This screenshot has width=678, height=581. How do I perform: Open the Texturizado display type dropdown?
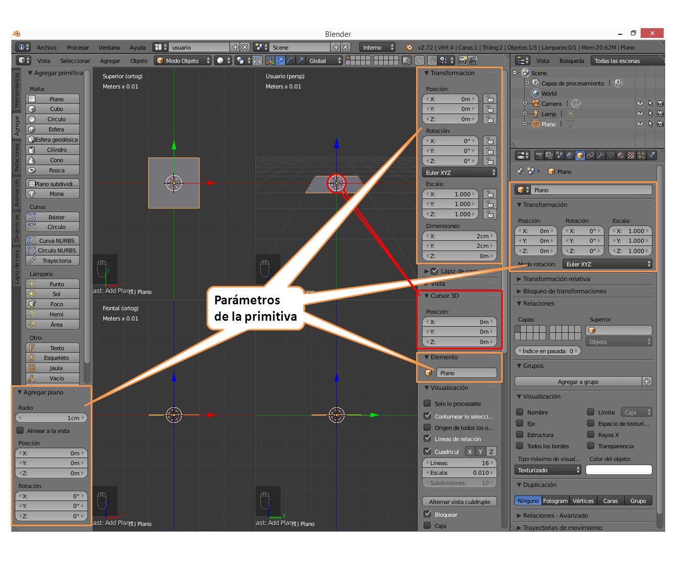[x=548, y=470]
